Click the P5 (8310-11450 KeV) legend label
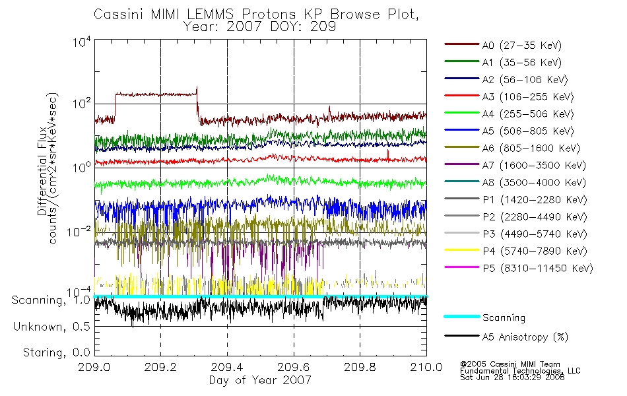This screenshot has height=396, width=627. [538, 269]
